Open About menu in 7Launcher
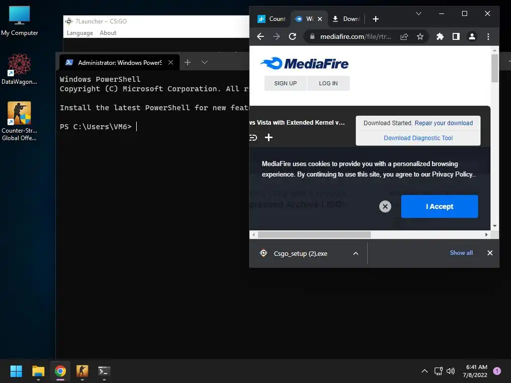 (108, 33)
